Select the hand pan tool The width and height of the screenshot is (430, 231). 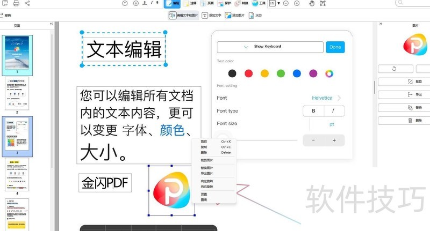click(312, 3)
